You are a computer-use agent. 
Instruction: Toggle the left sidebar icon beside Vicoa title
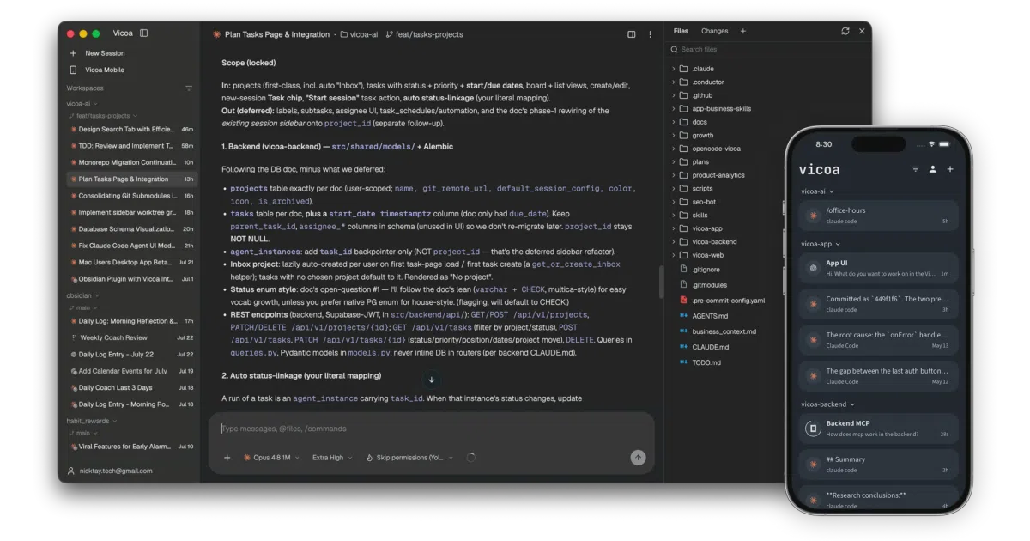tap(143, 33)
